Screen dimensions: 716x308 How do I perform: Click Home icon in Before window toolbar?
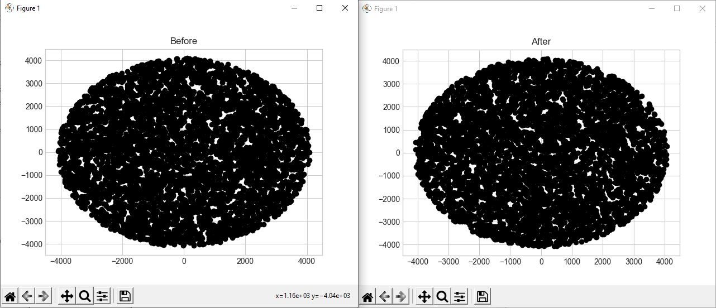(10, 296)
